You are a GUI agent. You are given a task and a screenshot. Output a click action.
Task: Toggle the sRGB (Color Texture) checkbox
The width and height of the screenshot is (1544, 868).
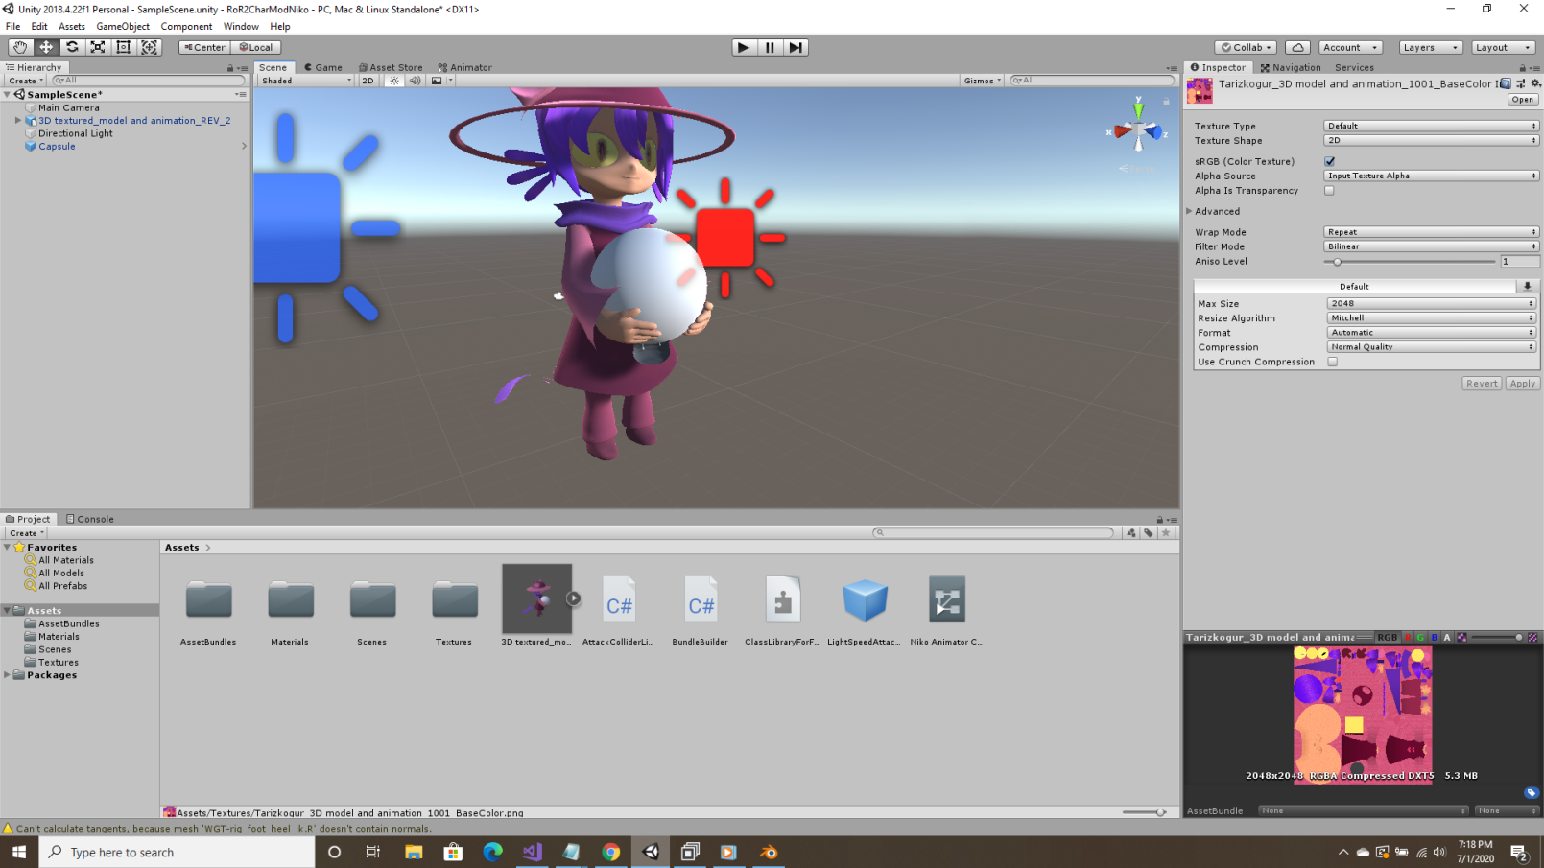coord(1330,161)
